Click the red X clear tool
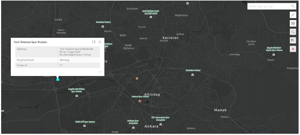 pos(293,49)
